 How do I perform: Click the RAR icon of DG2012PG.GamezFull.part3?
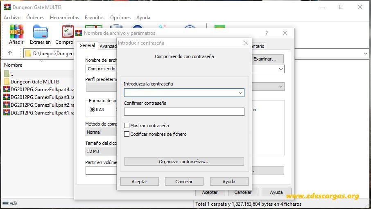[7, 97]
